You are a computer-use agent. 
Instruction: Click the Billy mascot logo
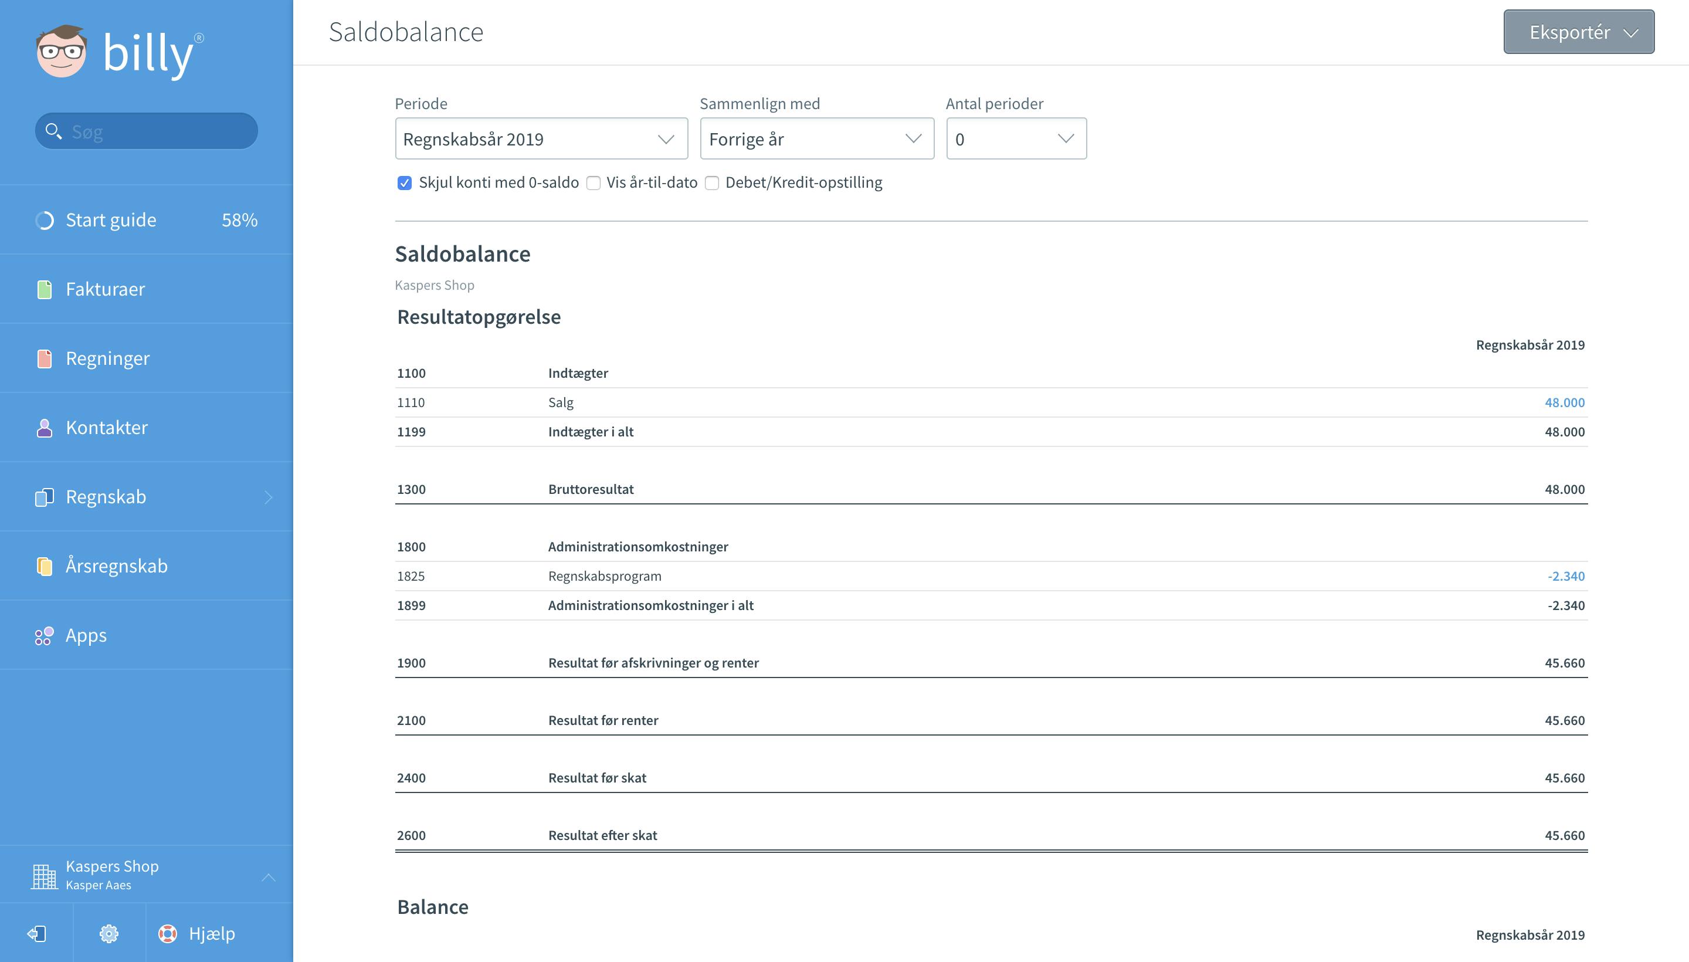[62, 52]
